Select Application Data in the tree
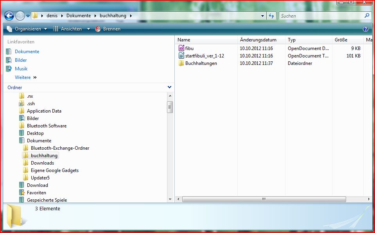 click(44, 111)
